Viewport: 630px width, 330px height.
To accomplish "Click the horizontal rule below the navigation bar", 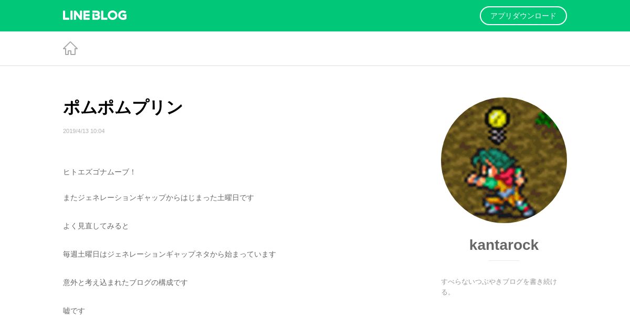I will 315,65.
